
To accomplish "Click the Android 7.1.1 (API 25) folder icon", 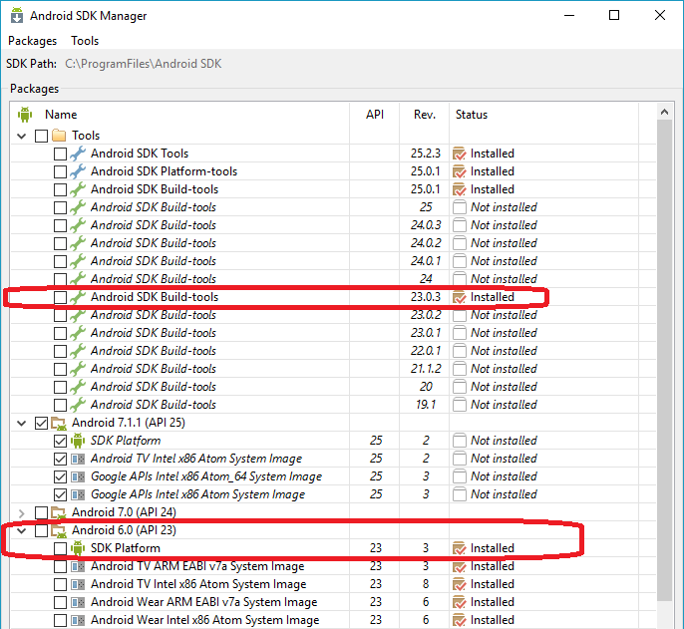I will coord(59,423).
